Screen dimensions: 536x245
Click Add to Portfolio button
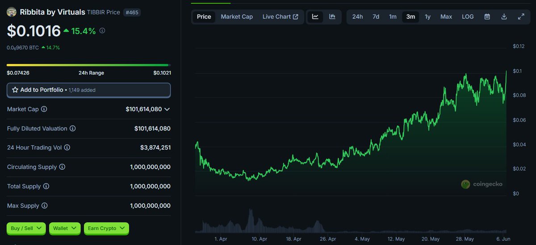[x=88, y=90]
